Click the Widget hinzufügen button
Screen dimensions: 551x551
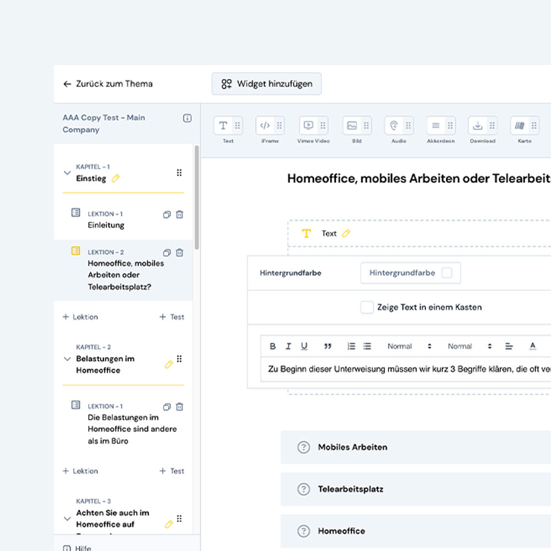pos(267,84)
